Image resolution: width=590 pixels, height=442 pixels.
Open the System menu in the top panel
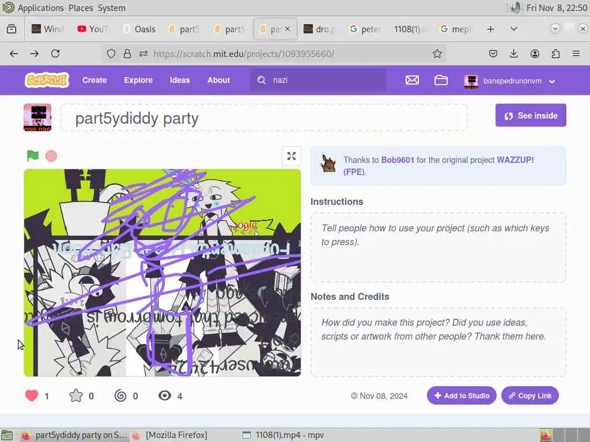[x=111, y=8]
